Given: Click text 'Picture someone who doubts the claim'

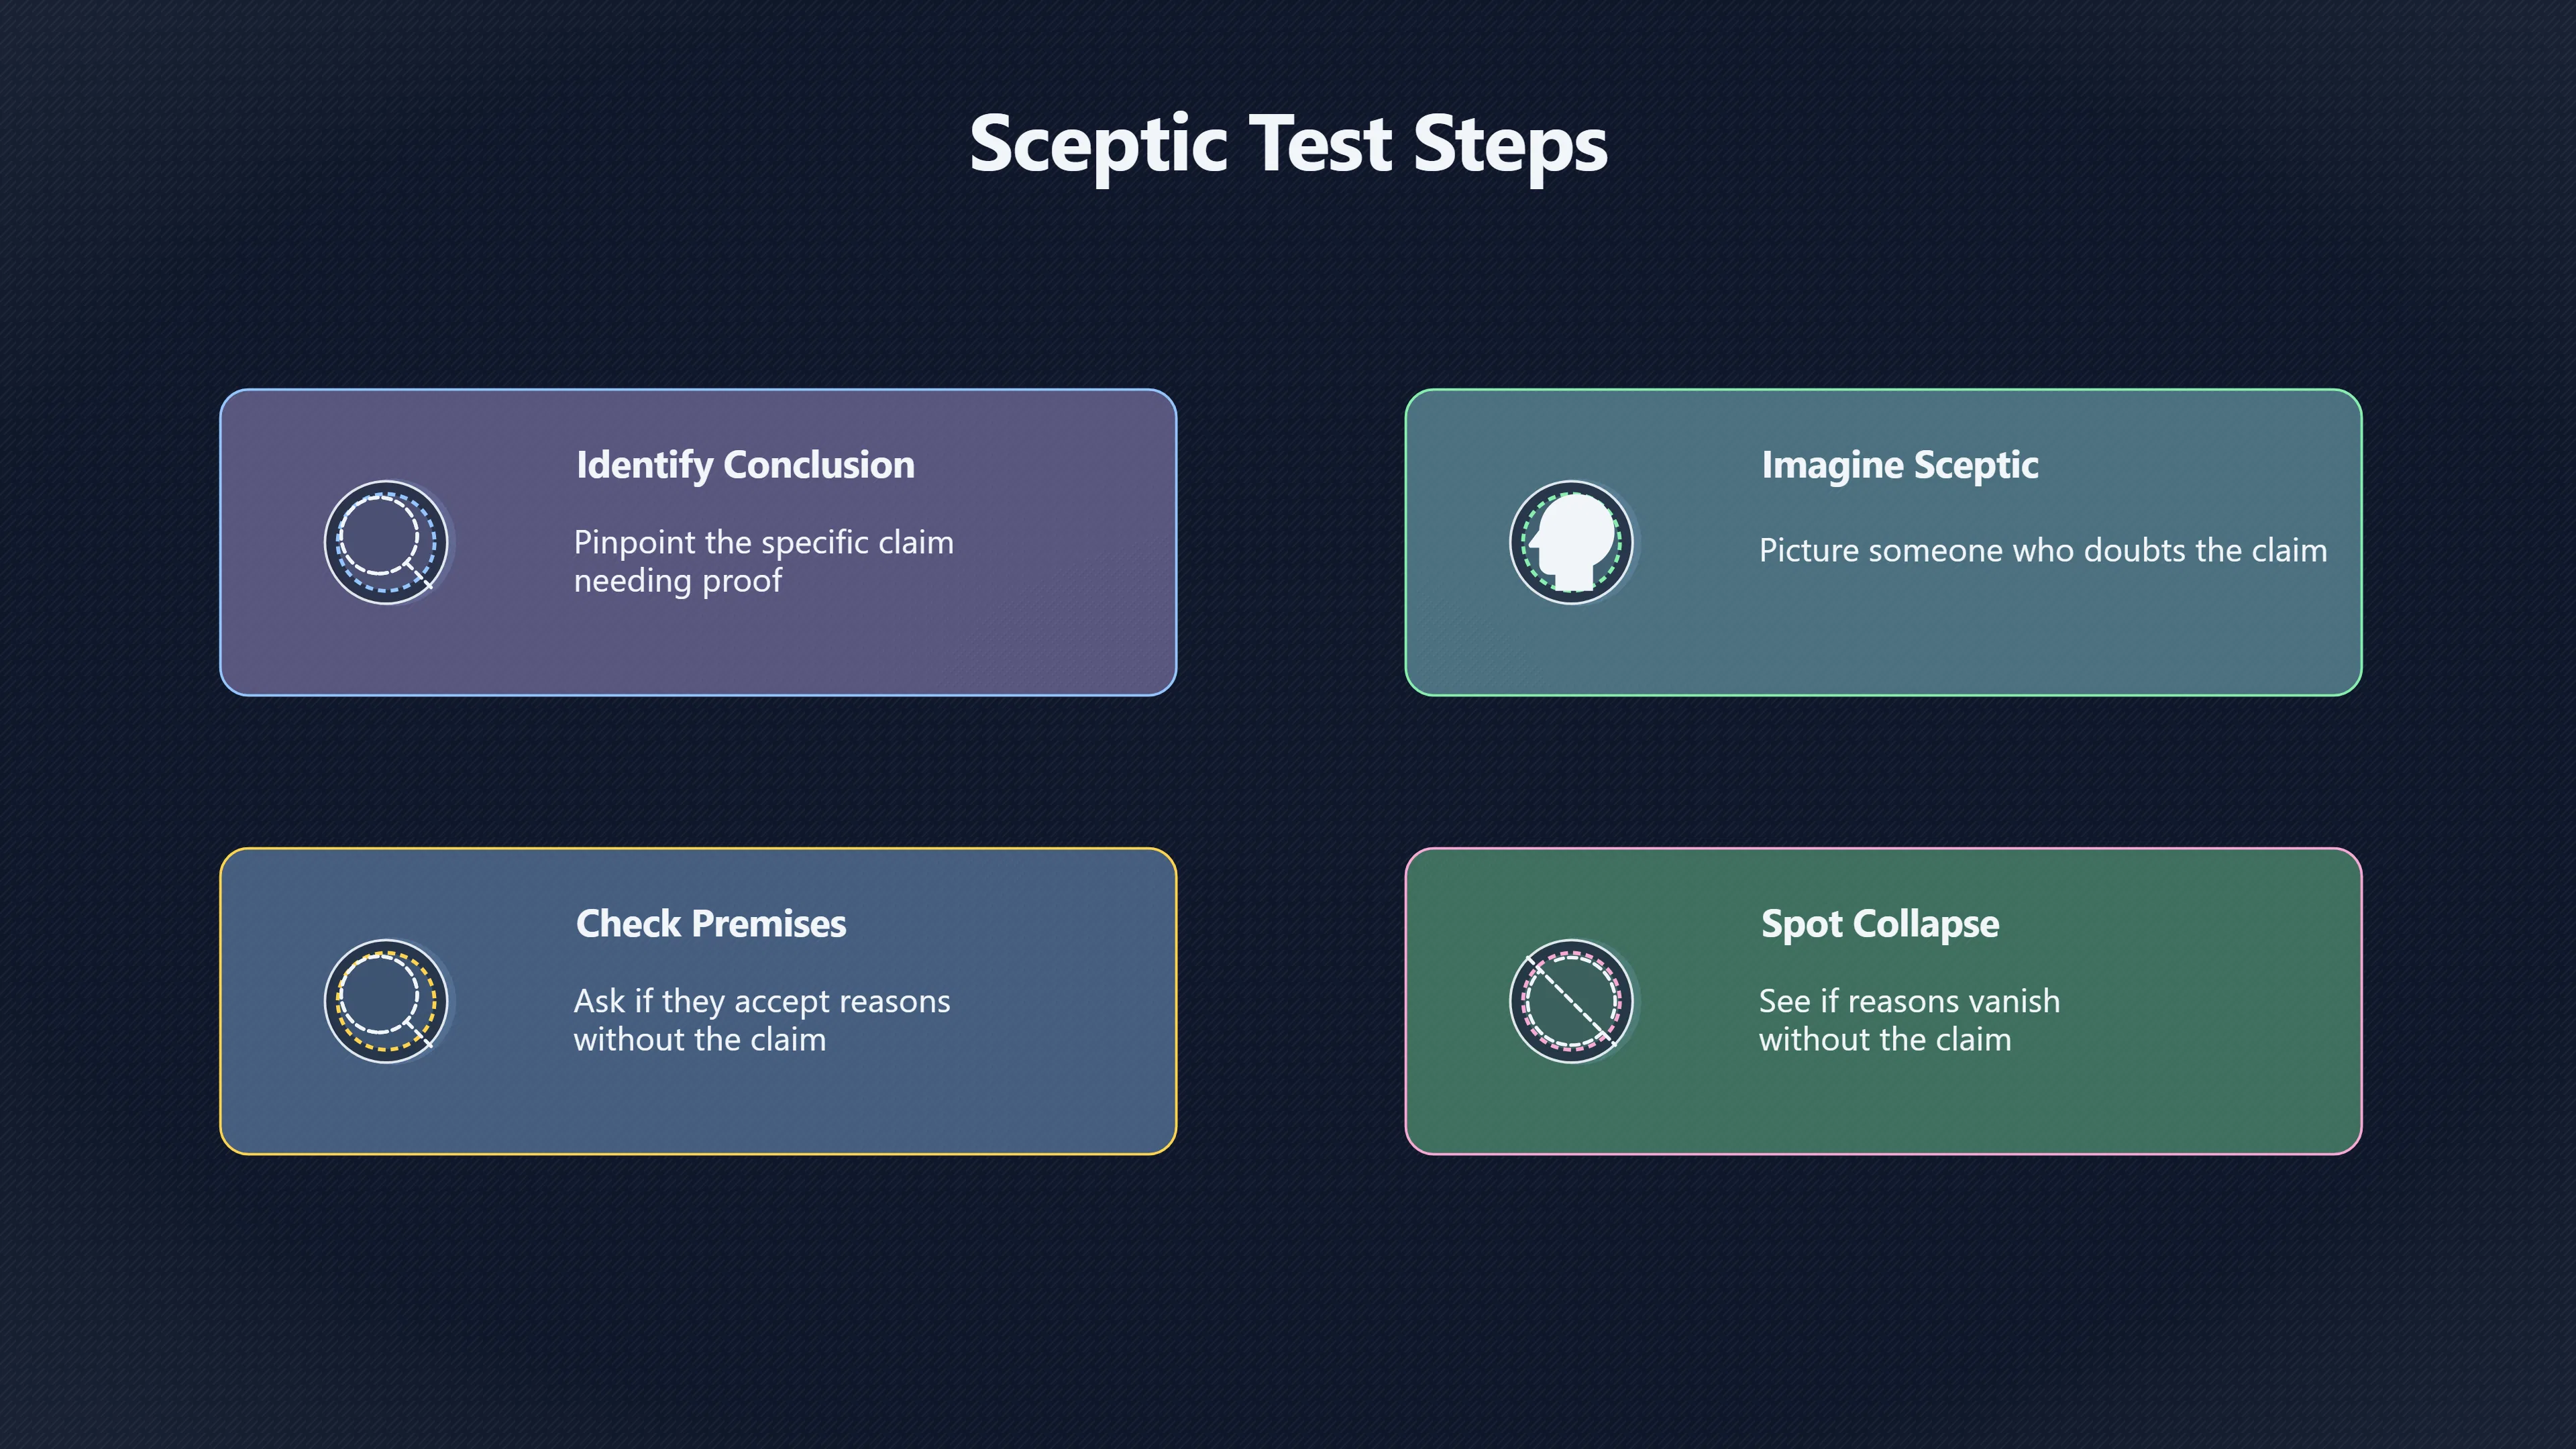Looking at the screenshot, I should click(2043, 550).
